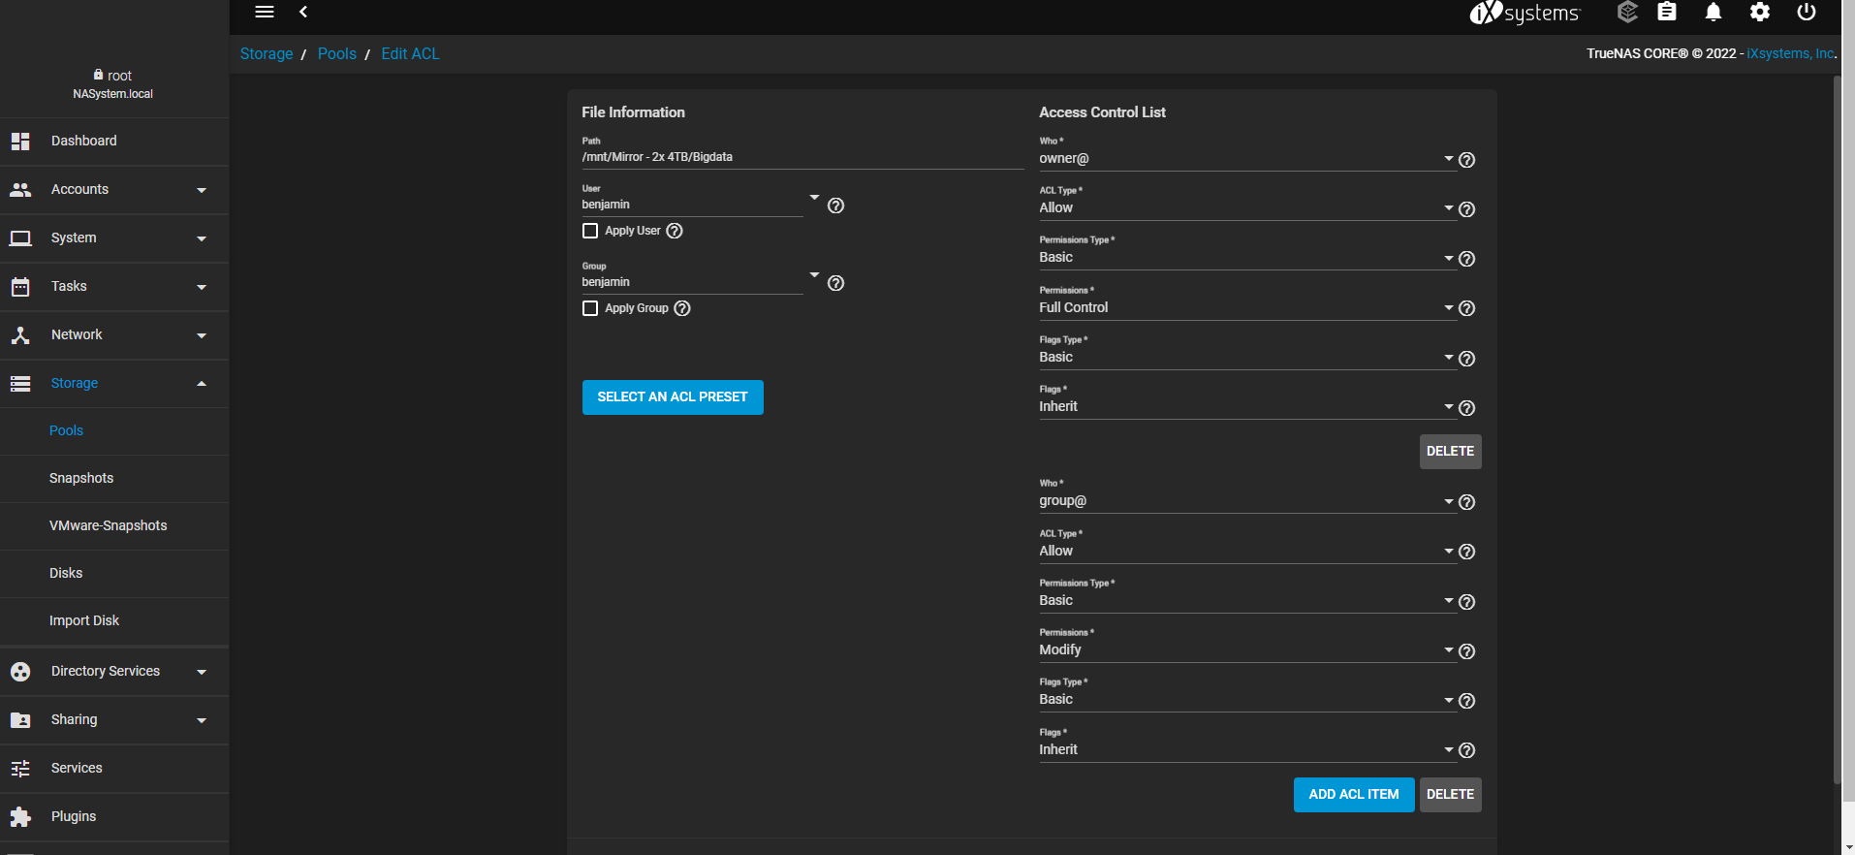This screenshot has height=855, width=1855.
Task: Delete the group@ ACL entry
Action: point(1450,795)
